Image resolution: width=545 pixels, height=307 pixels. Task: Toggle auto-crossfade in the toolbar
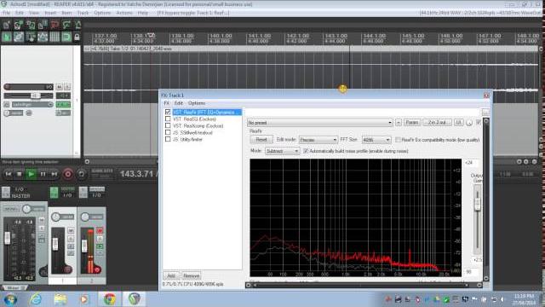click(7, 37)
